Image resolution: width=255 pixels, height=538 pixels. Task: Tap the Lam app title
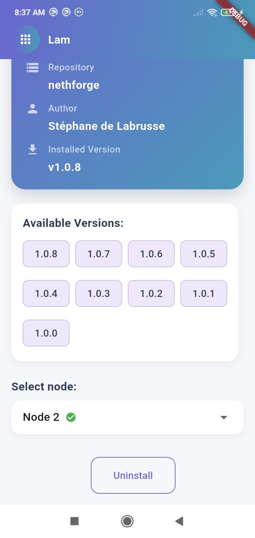(59, 40)
